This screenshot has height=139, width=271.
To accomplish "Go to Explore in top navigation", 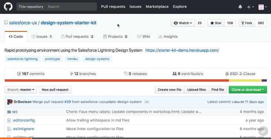I will coord(180,7).
